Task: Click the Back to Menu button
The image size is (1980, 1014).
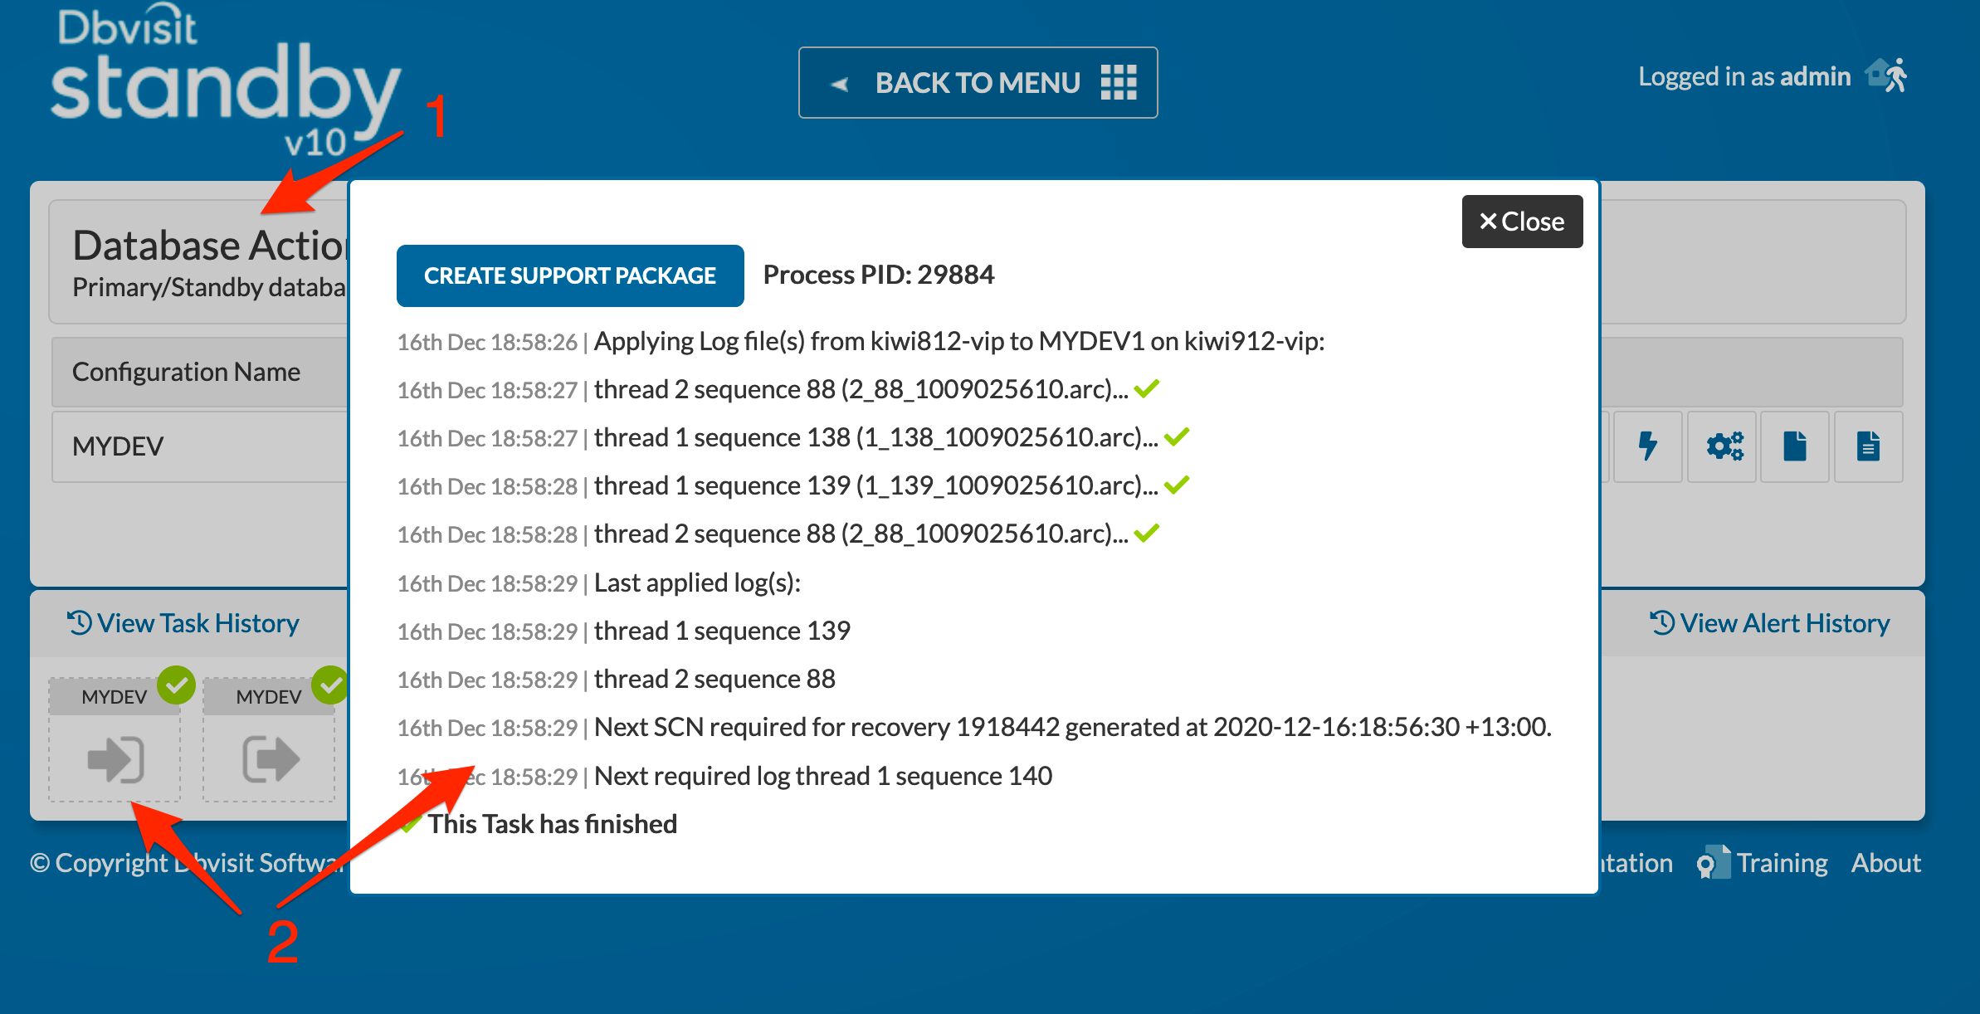Action: pos(978,82)
